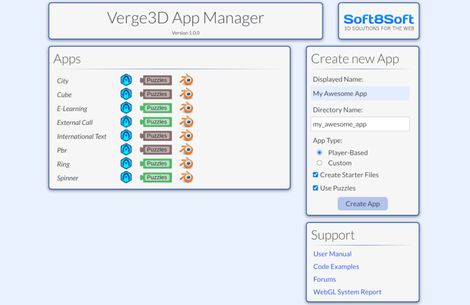The width and height of the screenshot is (470, 305).
Task: Focus the Displayed Name input field
Action: tap(360, 94)
